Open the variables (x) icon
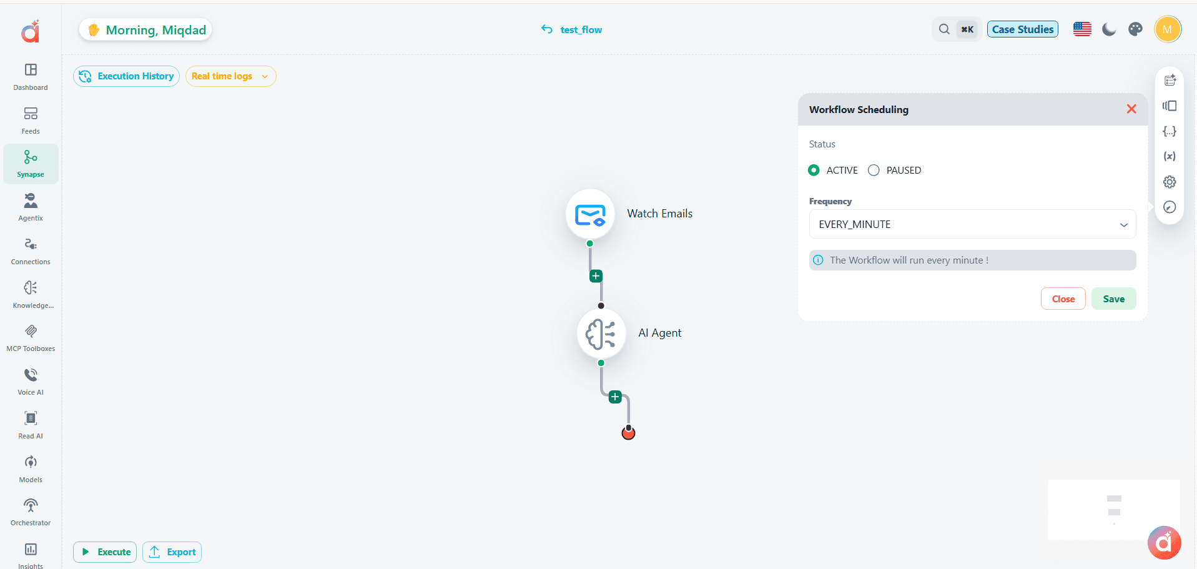The height and width of the screenshot is (569, 1197). click(1170, 157)
